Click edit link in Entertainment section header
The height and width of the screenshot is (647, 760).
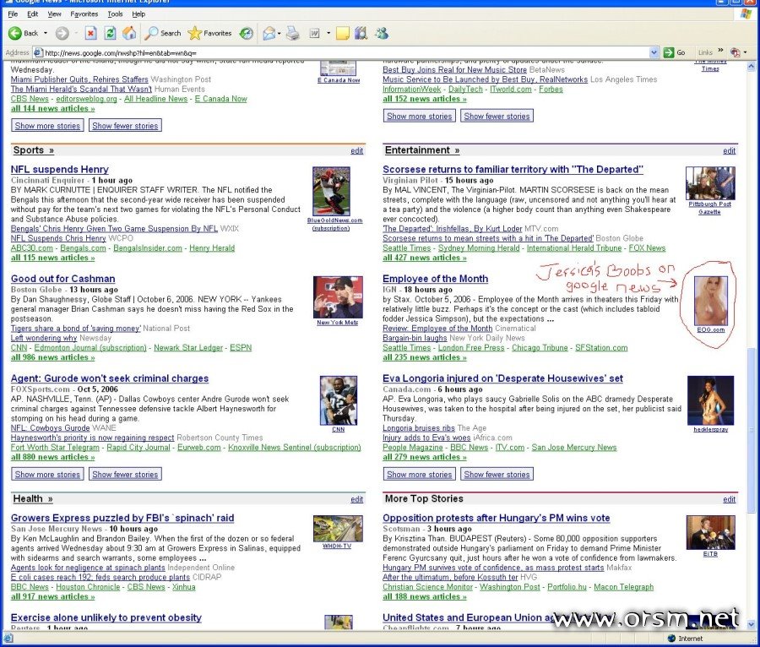click(730, 150)
